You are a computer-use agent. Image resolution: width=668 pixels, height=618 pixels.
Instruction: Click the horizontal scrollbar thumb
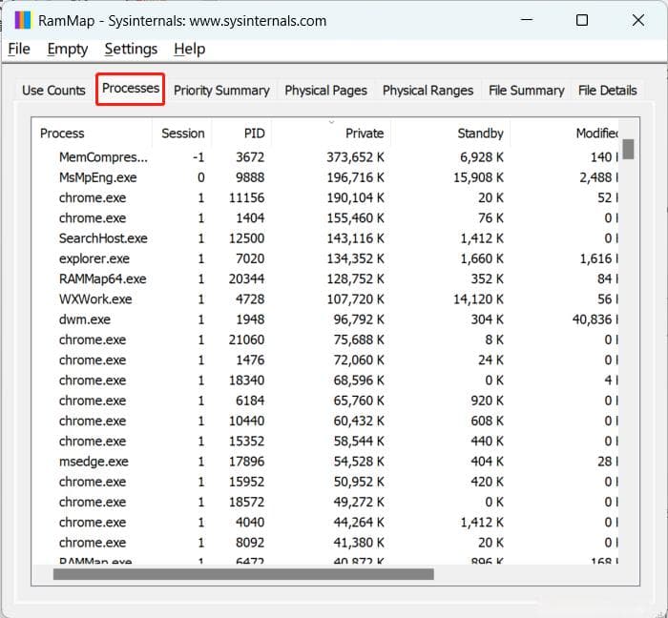pos(243,574)
